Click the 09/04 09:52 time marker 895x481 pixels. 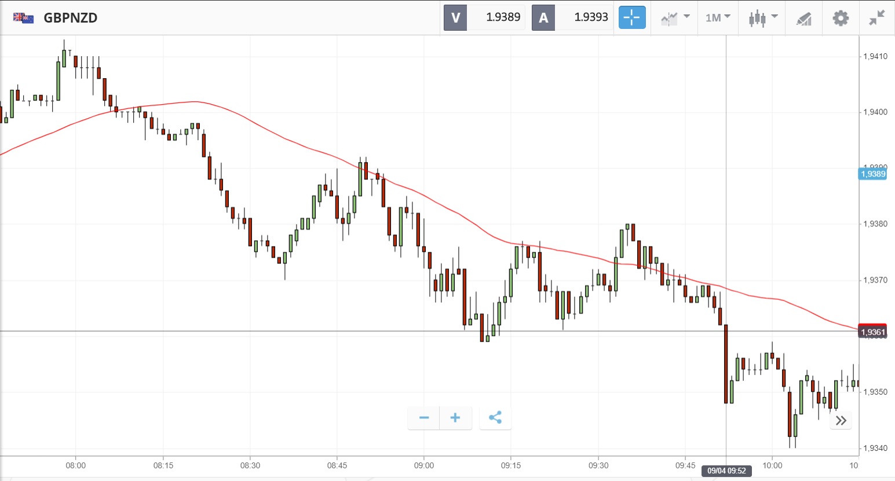(726, 471)
